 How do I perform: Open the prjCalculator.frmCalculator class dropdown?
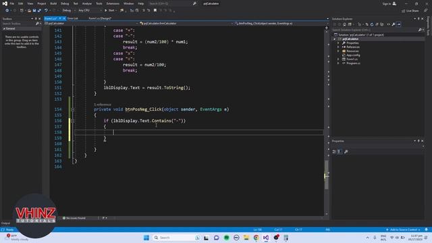[x=186, y=24]
